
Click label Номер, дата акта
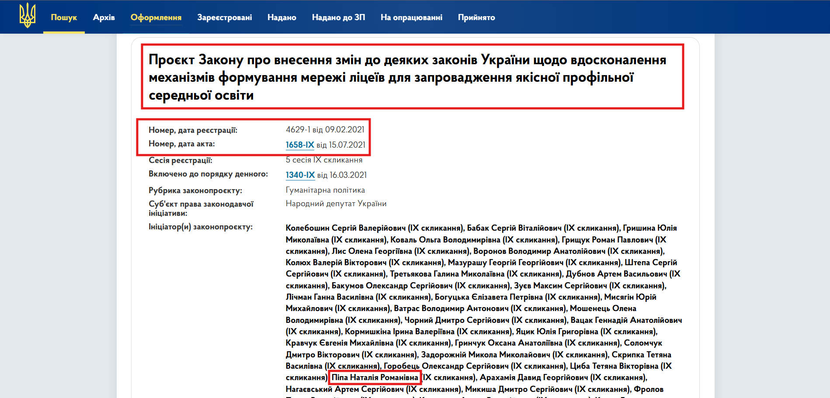click(182, 144)
